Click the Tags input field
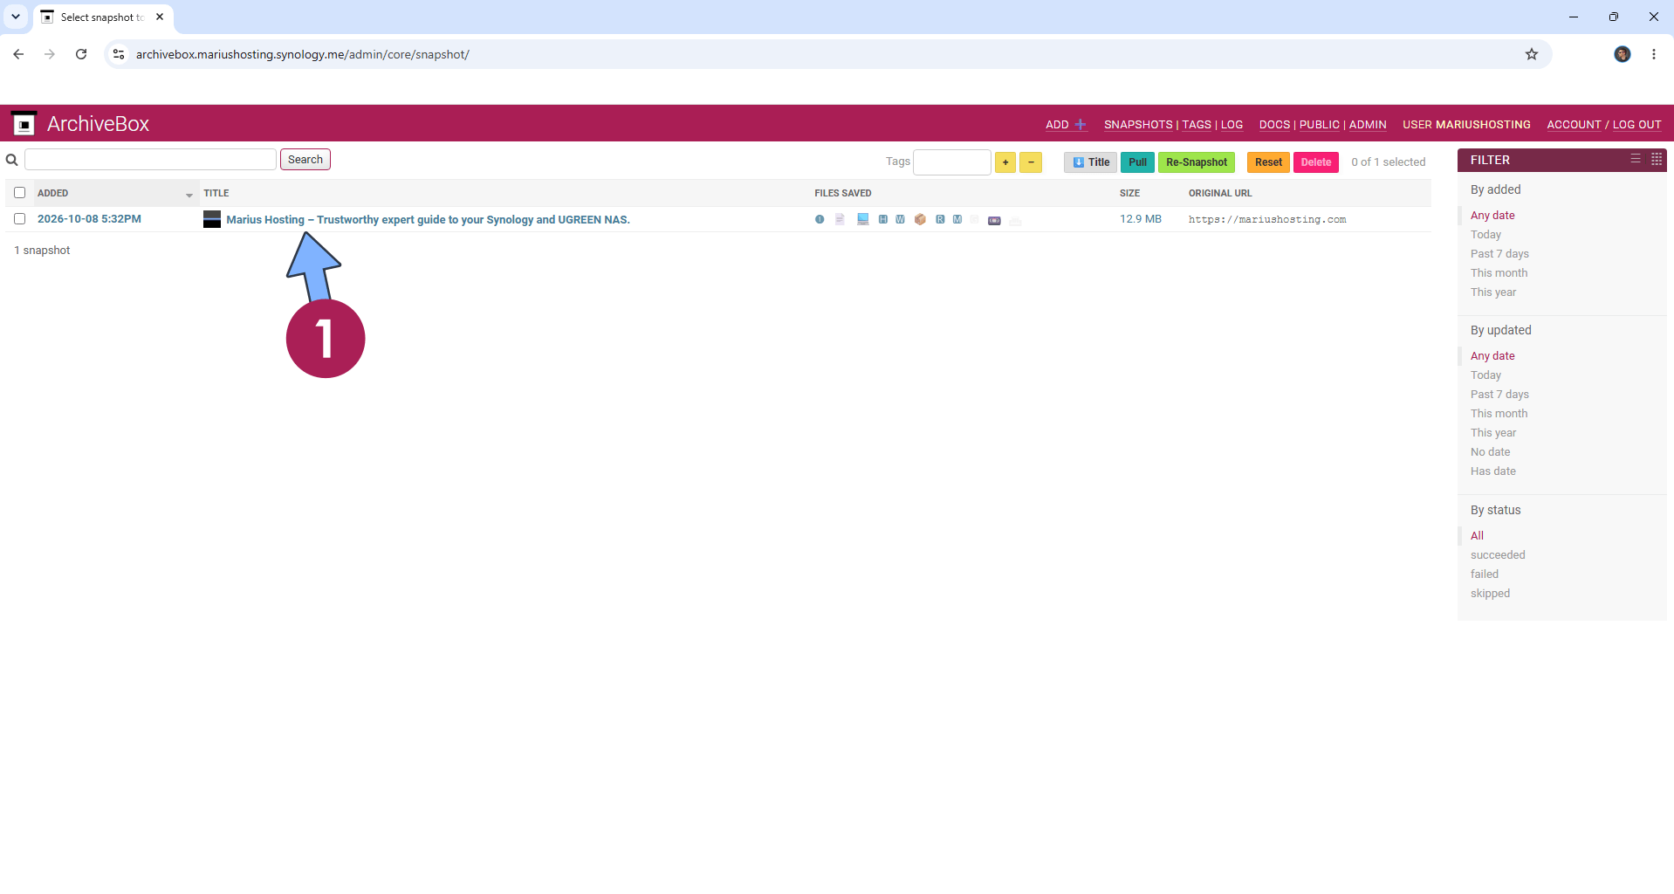Screen dimensions: 1674x894 [x=952, y=162]
